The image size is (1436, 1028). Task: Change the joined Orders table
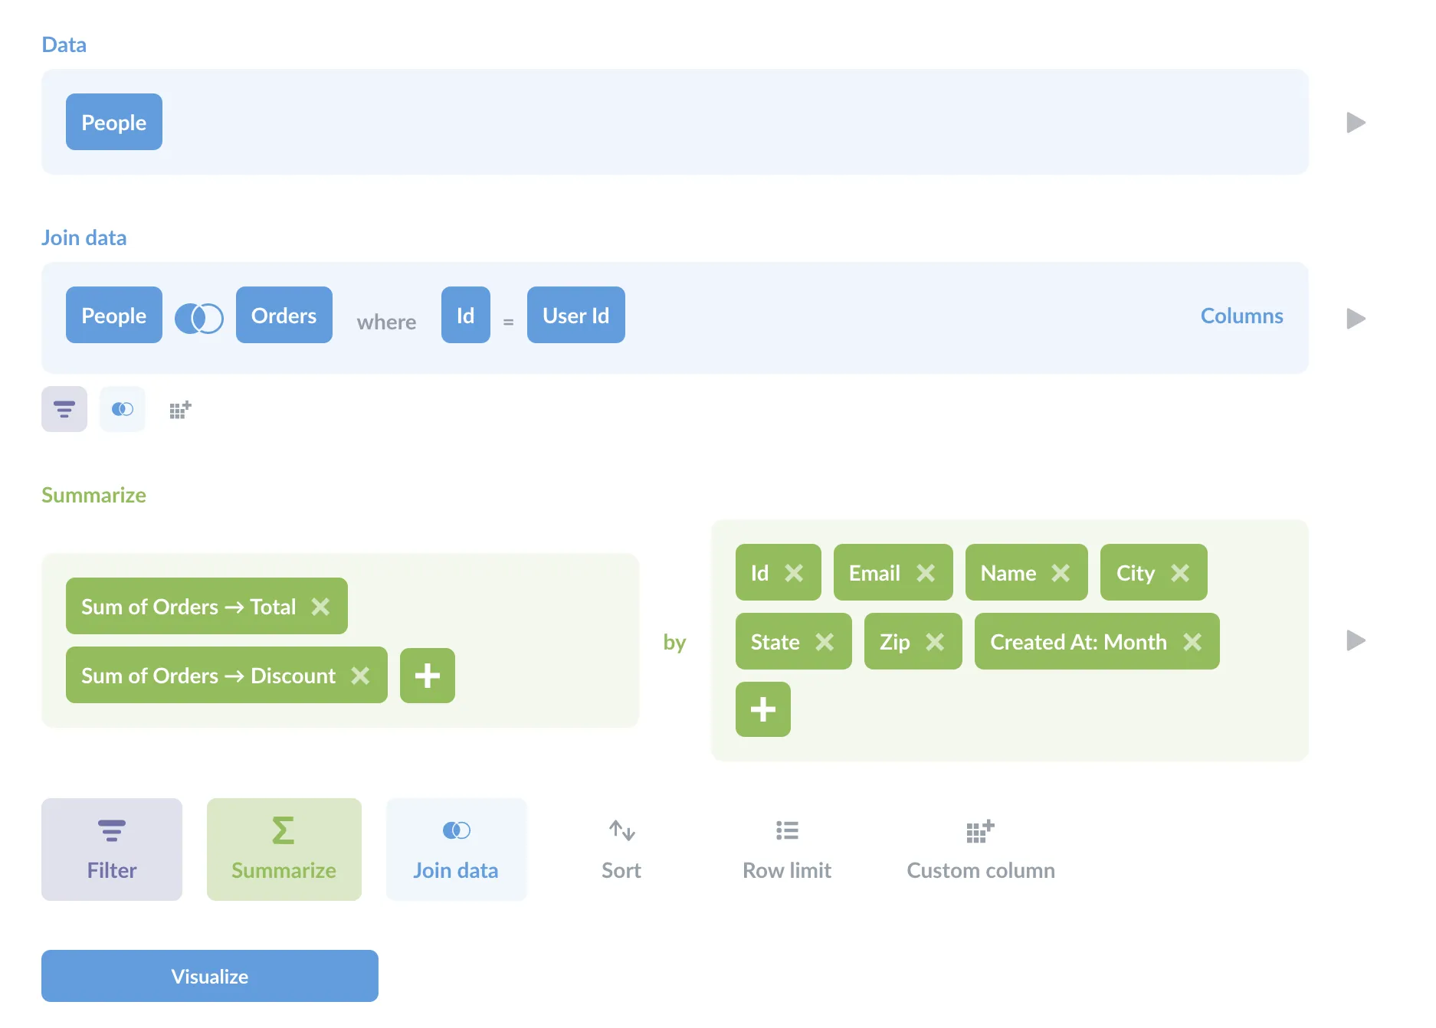pos(284,316)
